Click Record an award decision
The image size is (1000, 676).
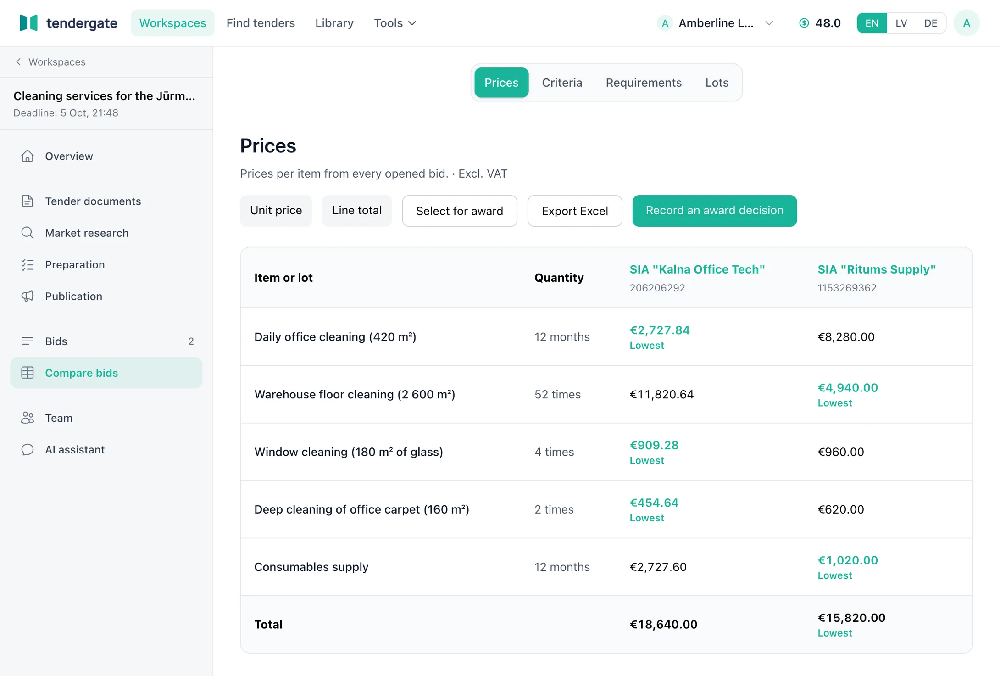[714, 211]
